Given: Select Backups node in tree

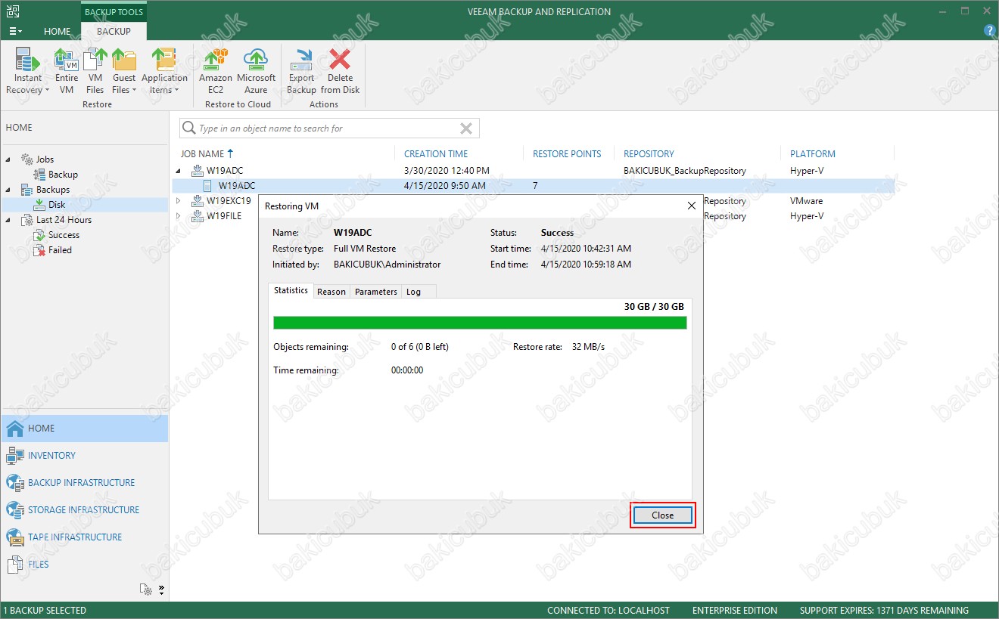Looking at the screenshot, I should [52, 190].
